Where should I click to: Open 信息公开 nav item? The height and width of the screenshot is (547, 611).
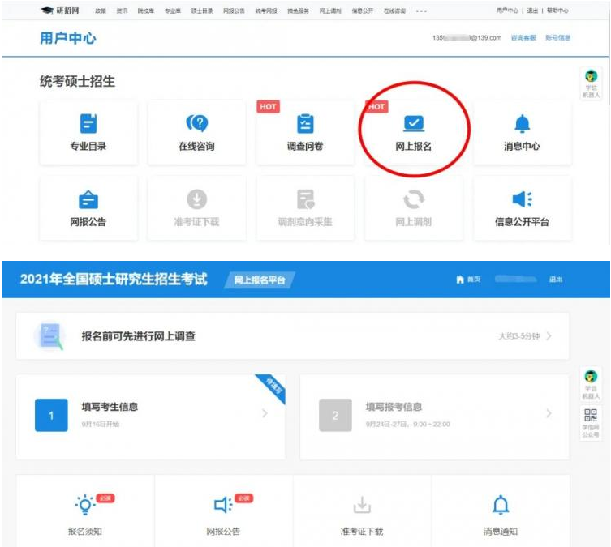tap(363, 11)
